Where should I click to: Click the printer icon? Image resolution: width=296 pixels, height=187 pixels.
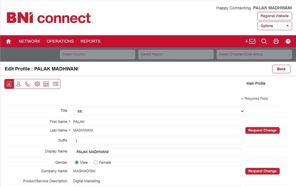(x=276, y=41)
